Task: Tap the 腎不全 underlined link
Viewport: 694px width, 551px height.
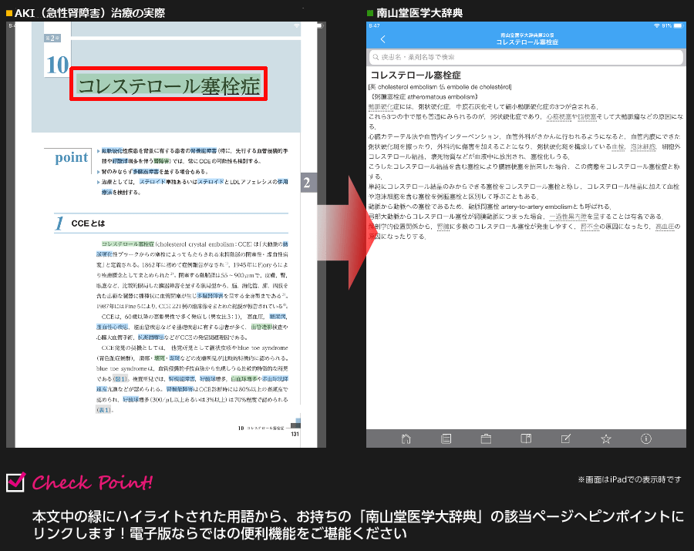Action: (590, 227)
